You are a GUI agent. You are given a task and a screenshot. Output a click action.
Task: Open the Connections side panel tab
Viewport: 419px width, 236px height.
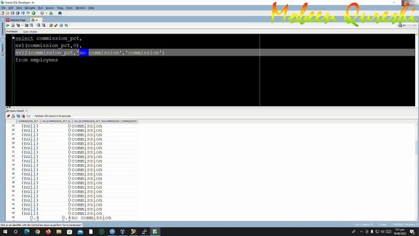point(3,29)
